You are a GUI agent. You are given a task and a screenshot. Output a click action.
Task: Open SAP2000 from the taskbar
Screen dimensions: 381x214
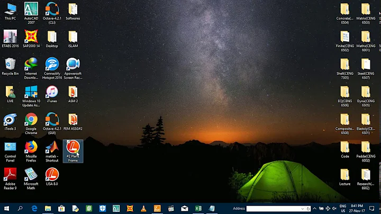tap(130, 208)
